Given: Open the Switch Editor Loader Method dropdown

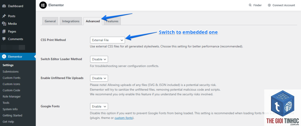Looking at the screenshot, I should [x=99, y=59].
